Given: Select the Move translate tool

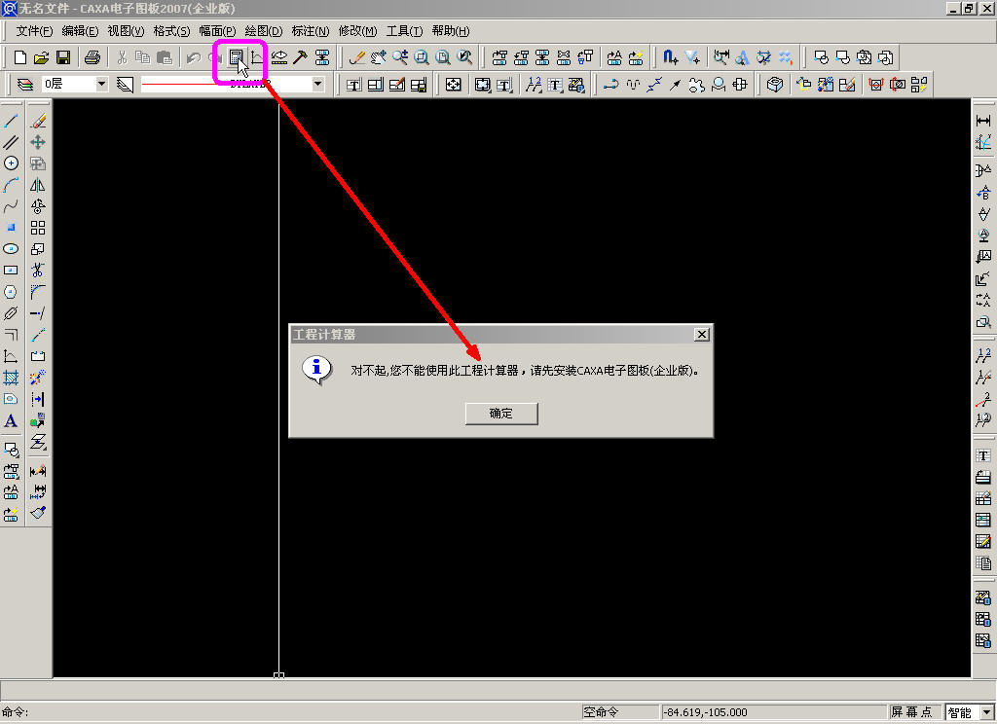Looking at the screenshot, I should [x=38, y=142].
